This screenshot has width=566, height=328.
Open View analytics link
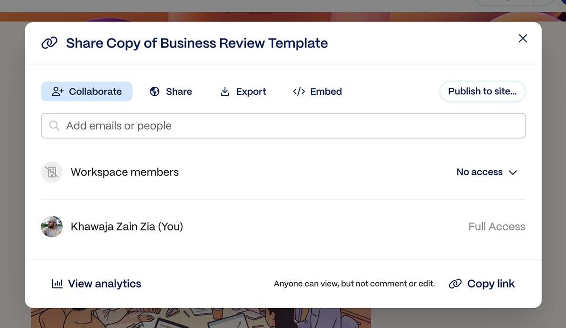pyautogui.click(x=105, y=284)
